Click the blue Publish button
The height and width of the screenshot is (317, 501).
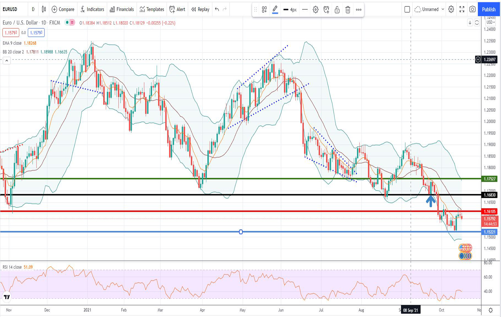tap(488, 9)
